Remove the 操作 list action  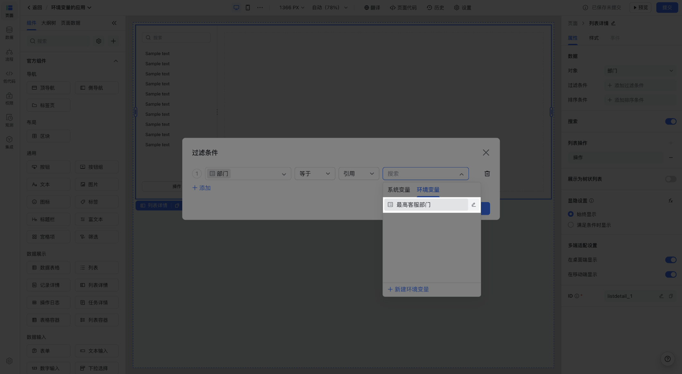pyautogui.click(x=671, y=158)
